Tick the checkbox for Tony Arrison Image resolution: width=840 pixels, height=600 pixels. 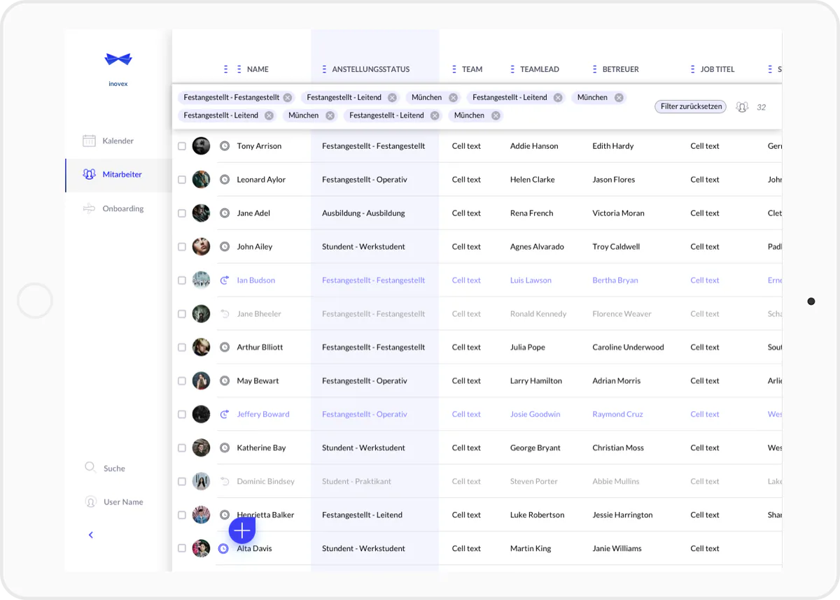pyautogui.click(x=182, y=146)
